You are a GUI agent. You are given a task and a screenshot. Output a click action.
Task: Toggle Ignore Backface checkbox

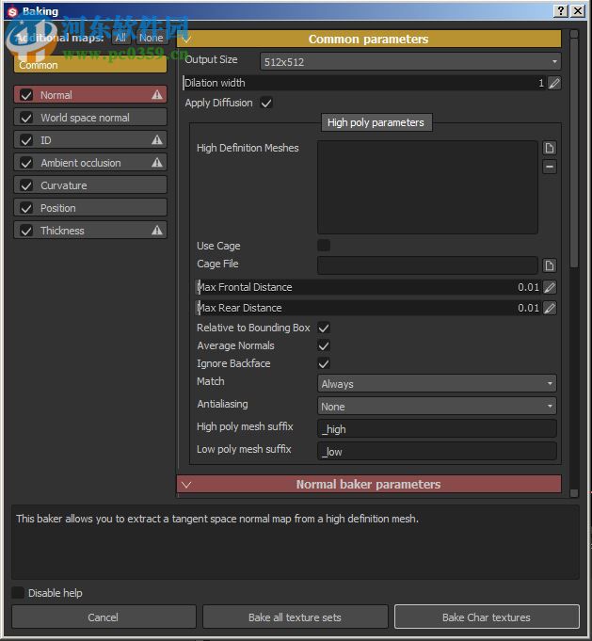[x=324, y=363]
